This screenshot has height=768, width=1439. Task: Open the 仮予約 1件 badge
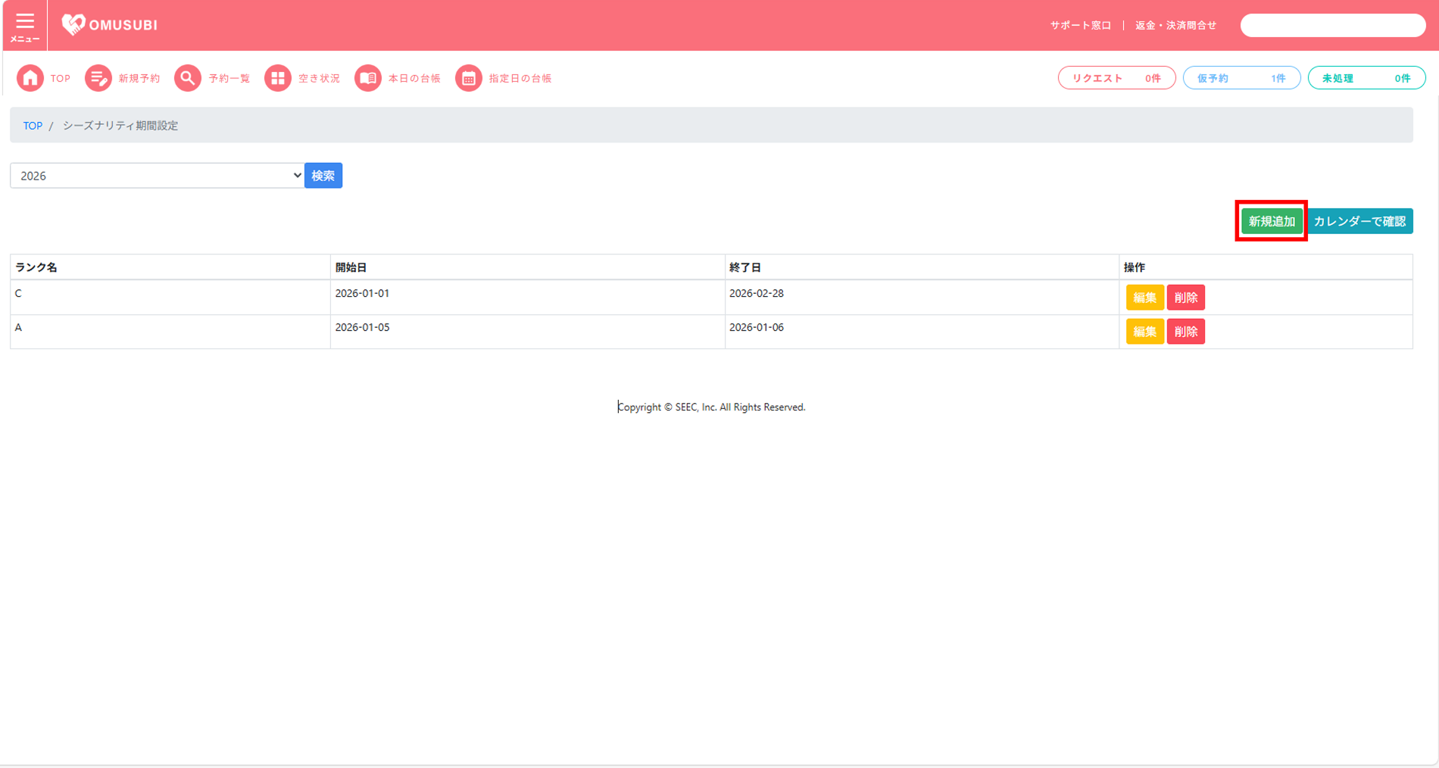1241,78
